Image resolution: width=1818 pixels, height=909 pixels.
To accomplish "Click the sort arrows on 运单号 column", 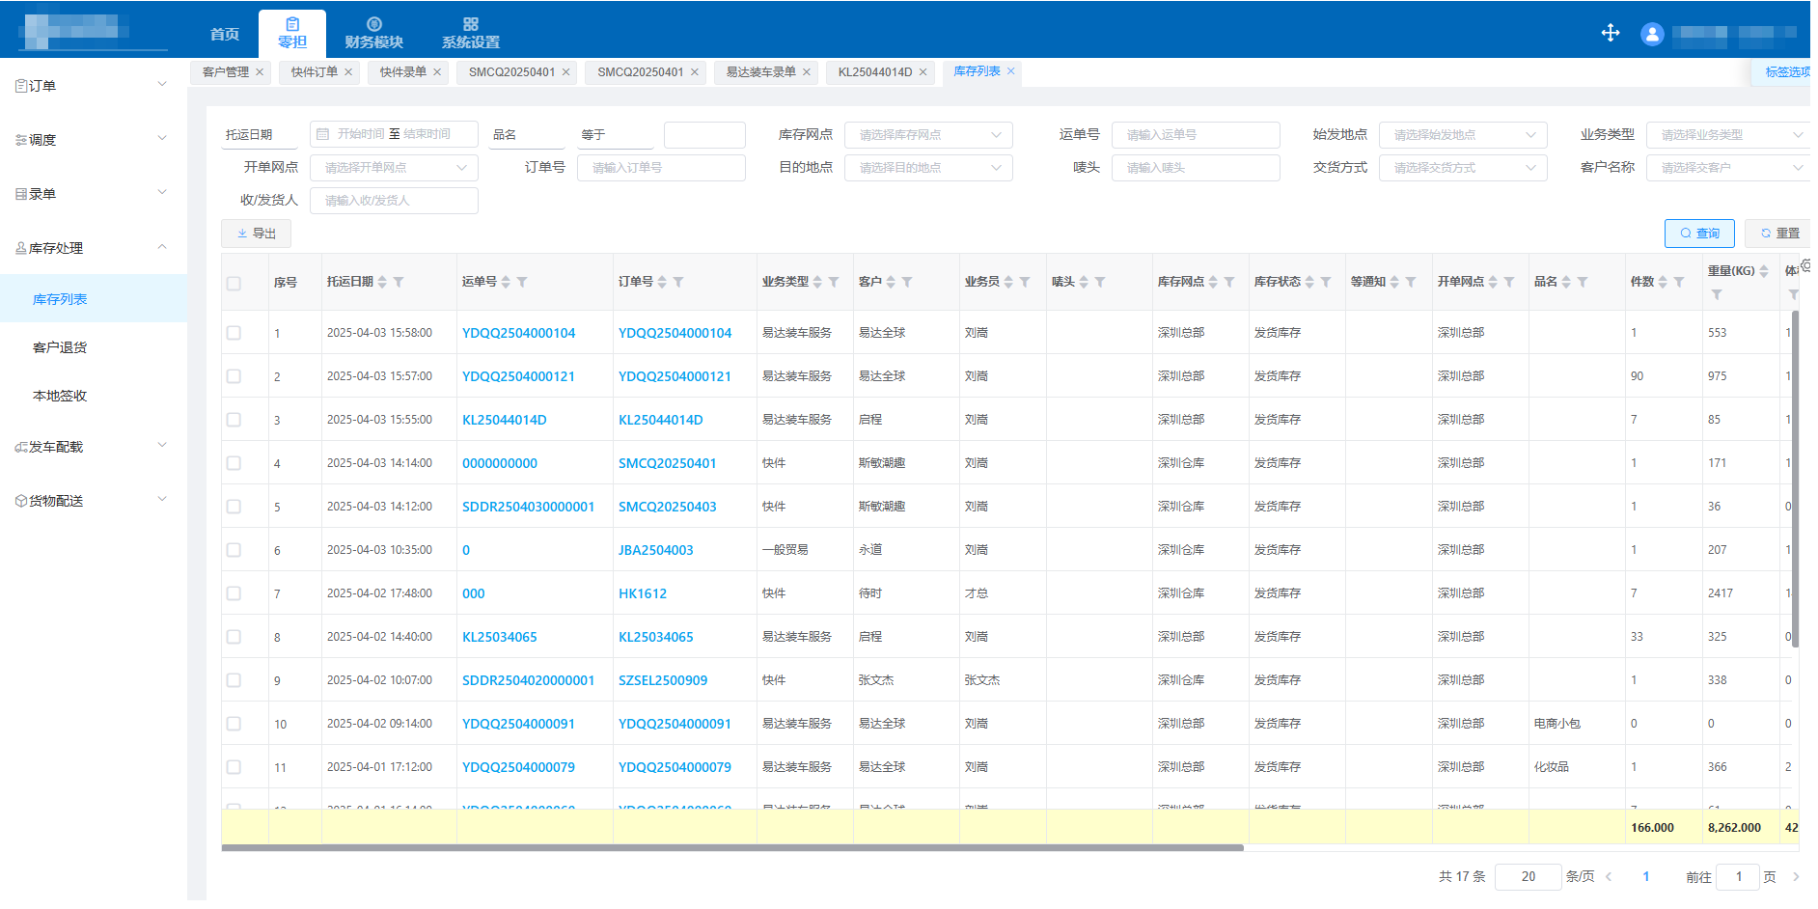I will pyautogui.click(x=506, y=282).
